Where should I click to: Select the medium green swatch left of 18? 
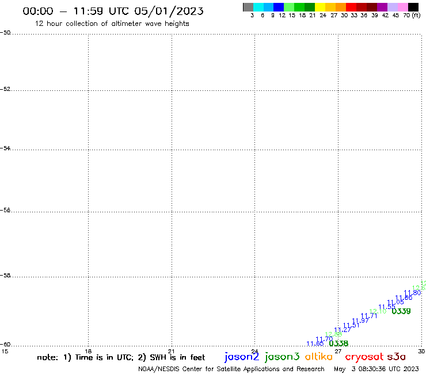pyautogui.click(x=300, y=7)
